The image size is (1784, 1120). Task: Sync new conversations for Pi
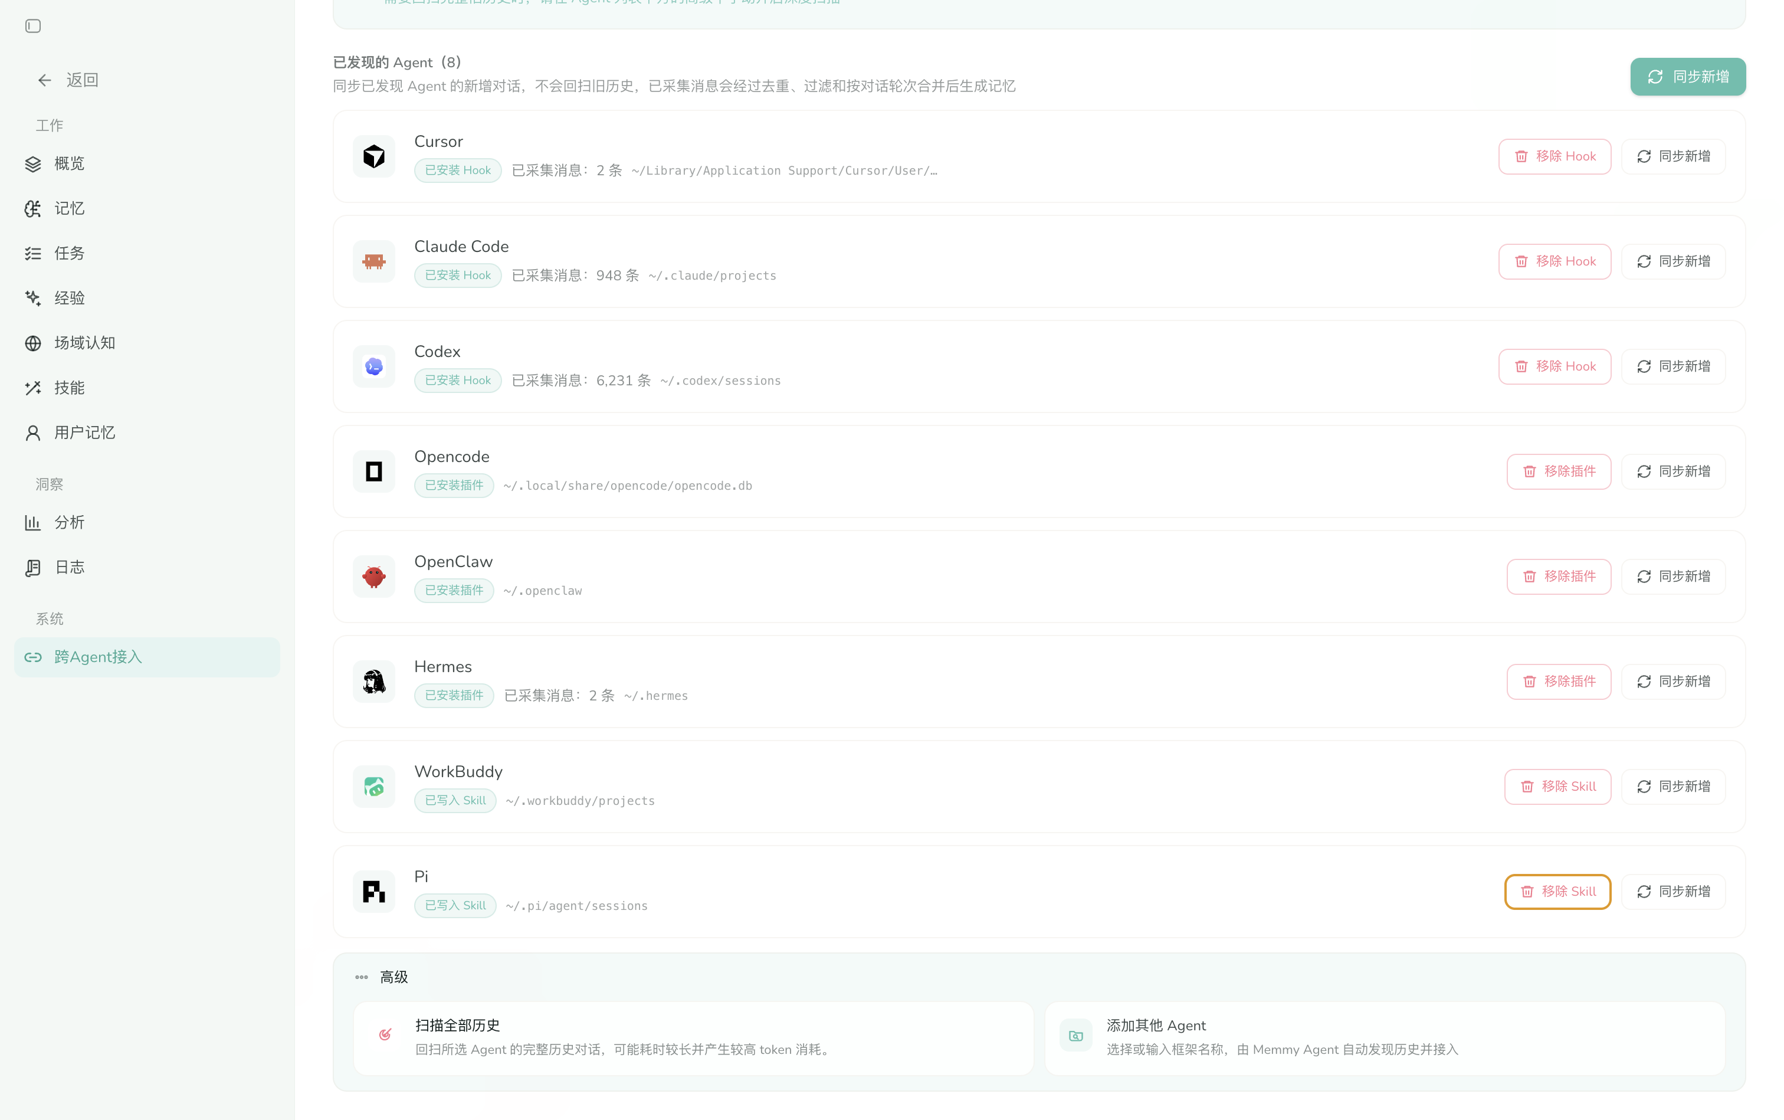[x=1673, y=892]
